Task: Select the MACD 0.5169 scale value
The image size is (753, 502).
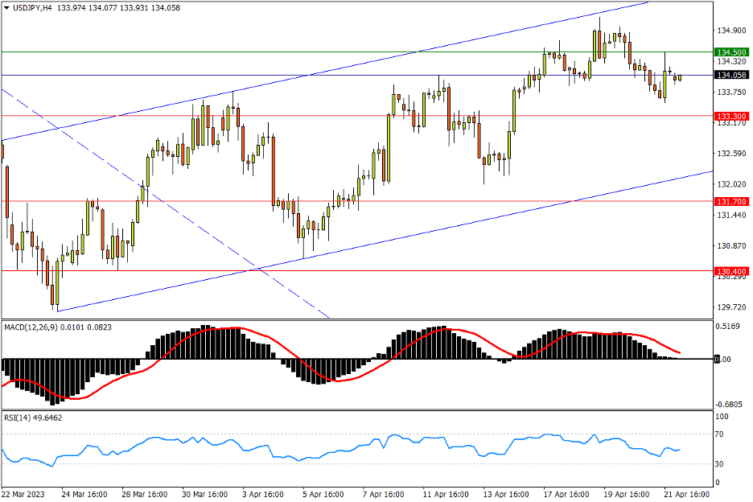Action: (x=730, y=327)
